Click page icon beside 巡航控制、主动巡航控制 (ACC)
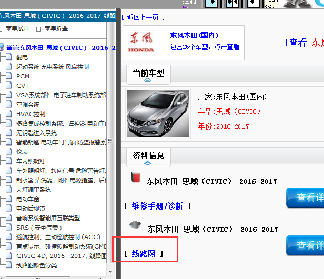 click(8, 236)
